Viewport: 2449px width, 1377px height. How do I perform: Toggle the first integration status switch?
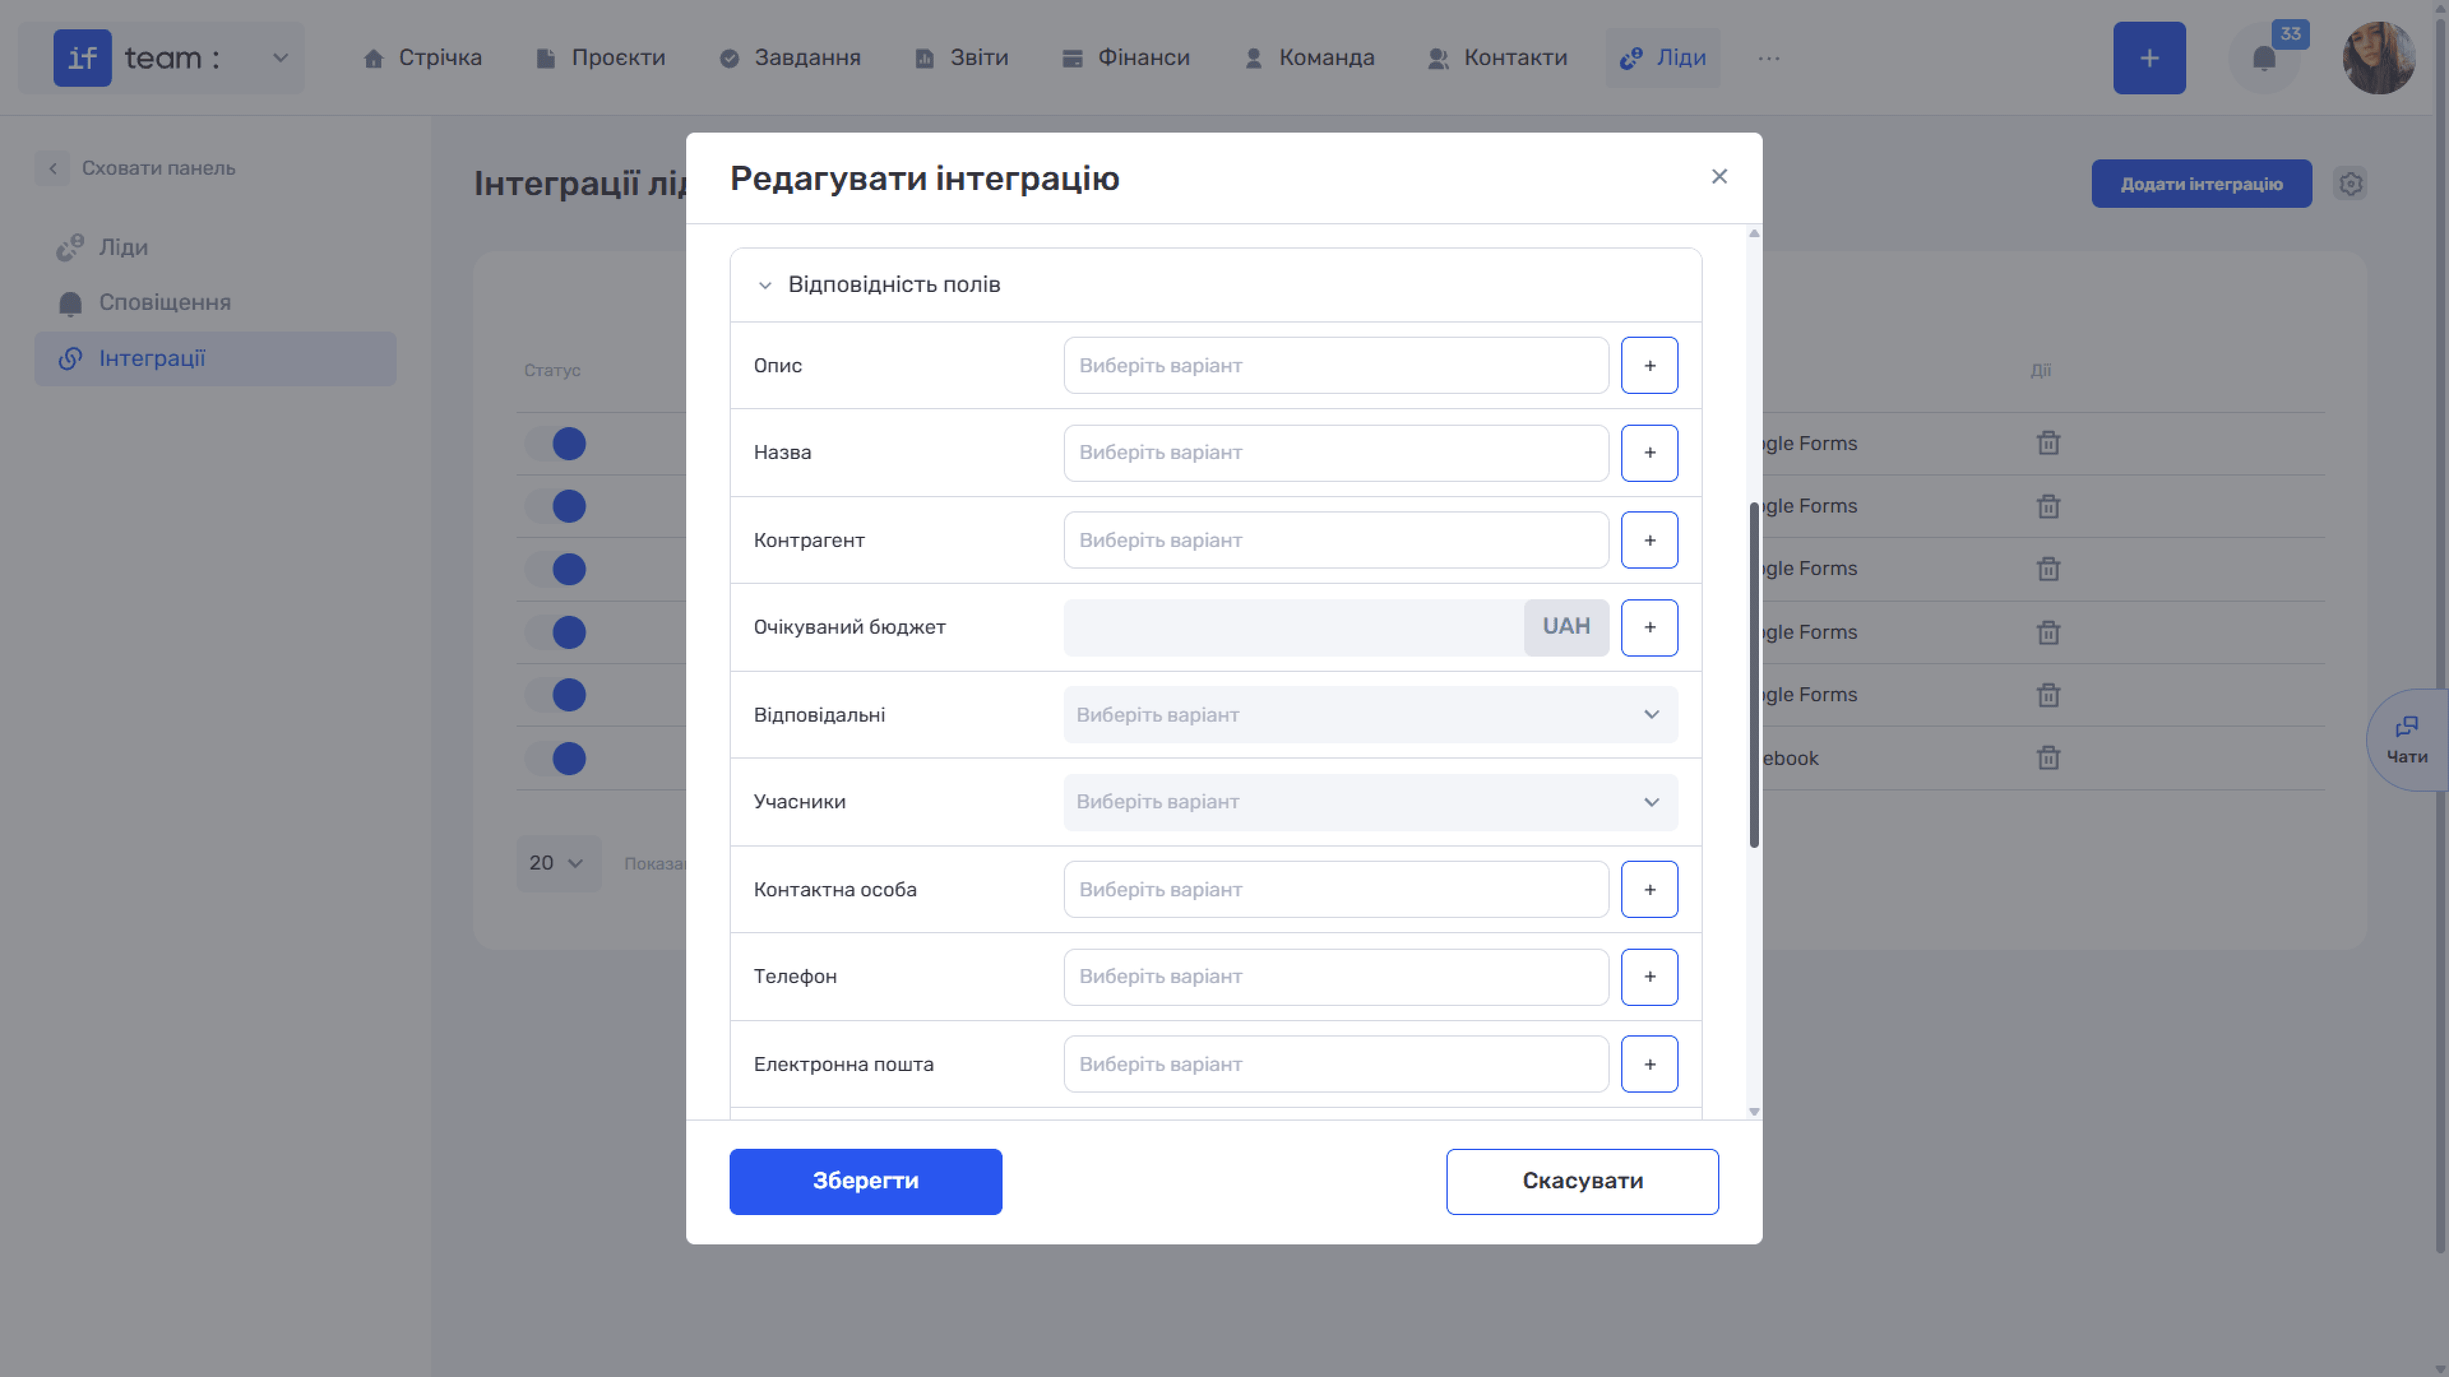tap(557, 444)
